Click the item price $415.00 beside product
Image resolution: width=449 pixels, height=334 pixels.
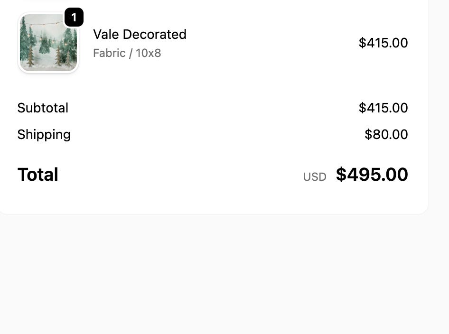(x=383, y=43)
